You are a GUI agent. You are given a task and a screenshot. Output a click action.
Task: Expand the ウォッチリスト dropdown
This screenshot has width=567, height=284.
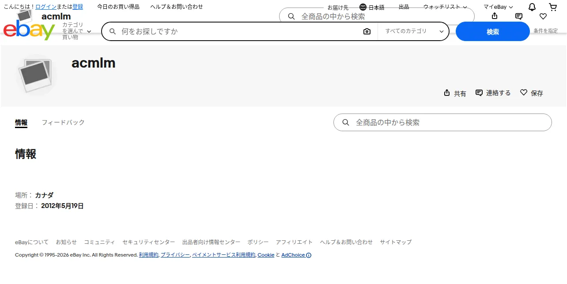coord(445,7)
